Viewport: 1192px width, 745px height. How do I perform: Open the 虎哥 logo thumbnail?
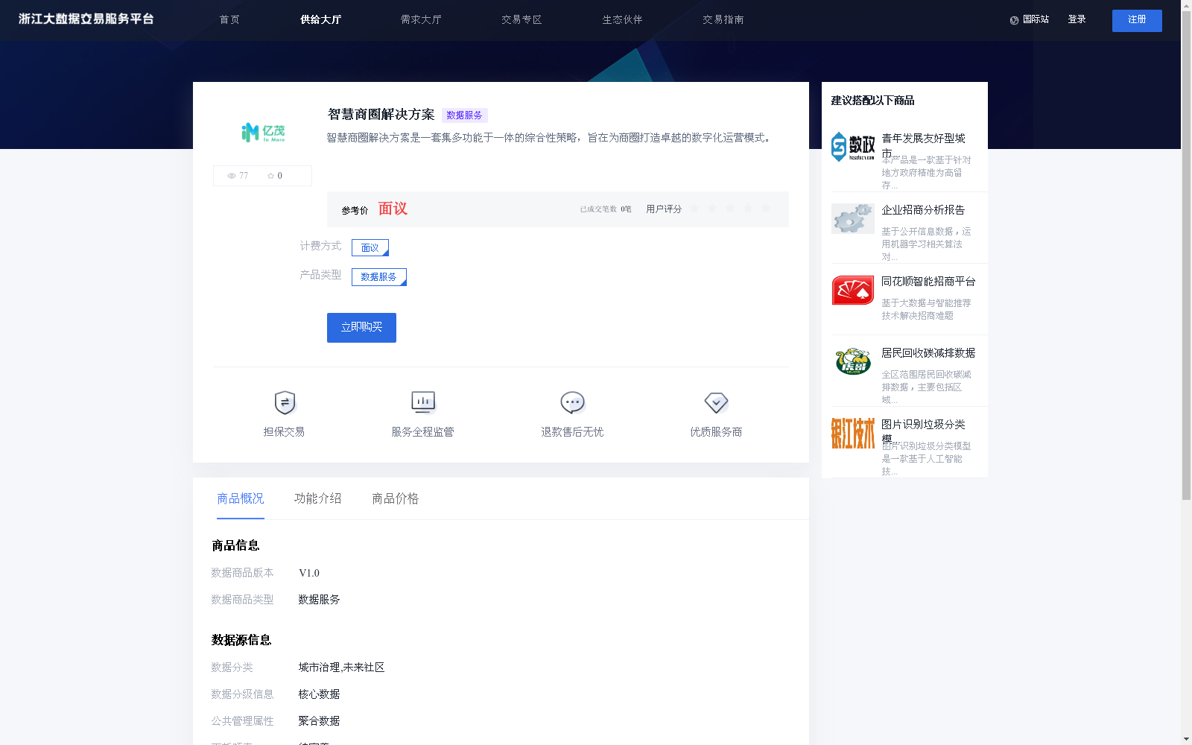tap(853, 361)
